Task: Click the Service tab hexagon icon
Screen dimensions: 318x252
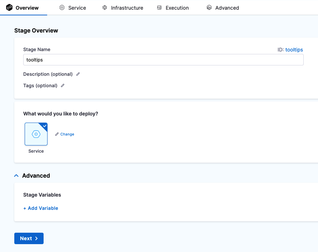Action: [x=62, y=8]
